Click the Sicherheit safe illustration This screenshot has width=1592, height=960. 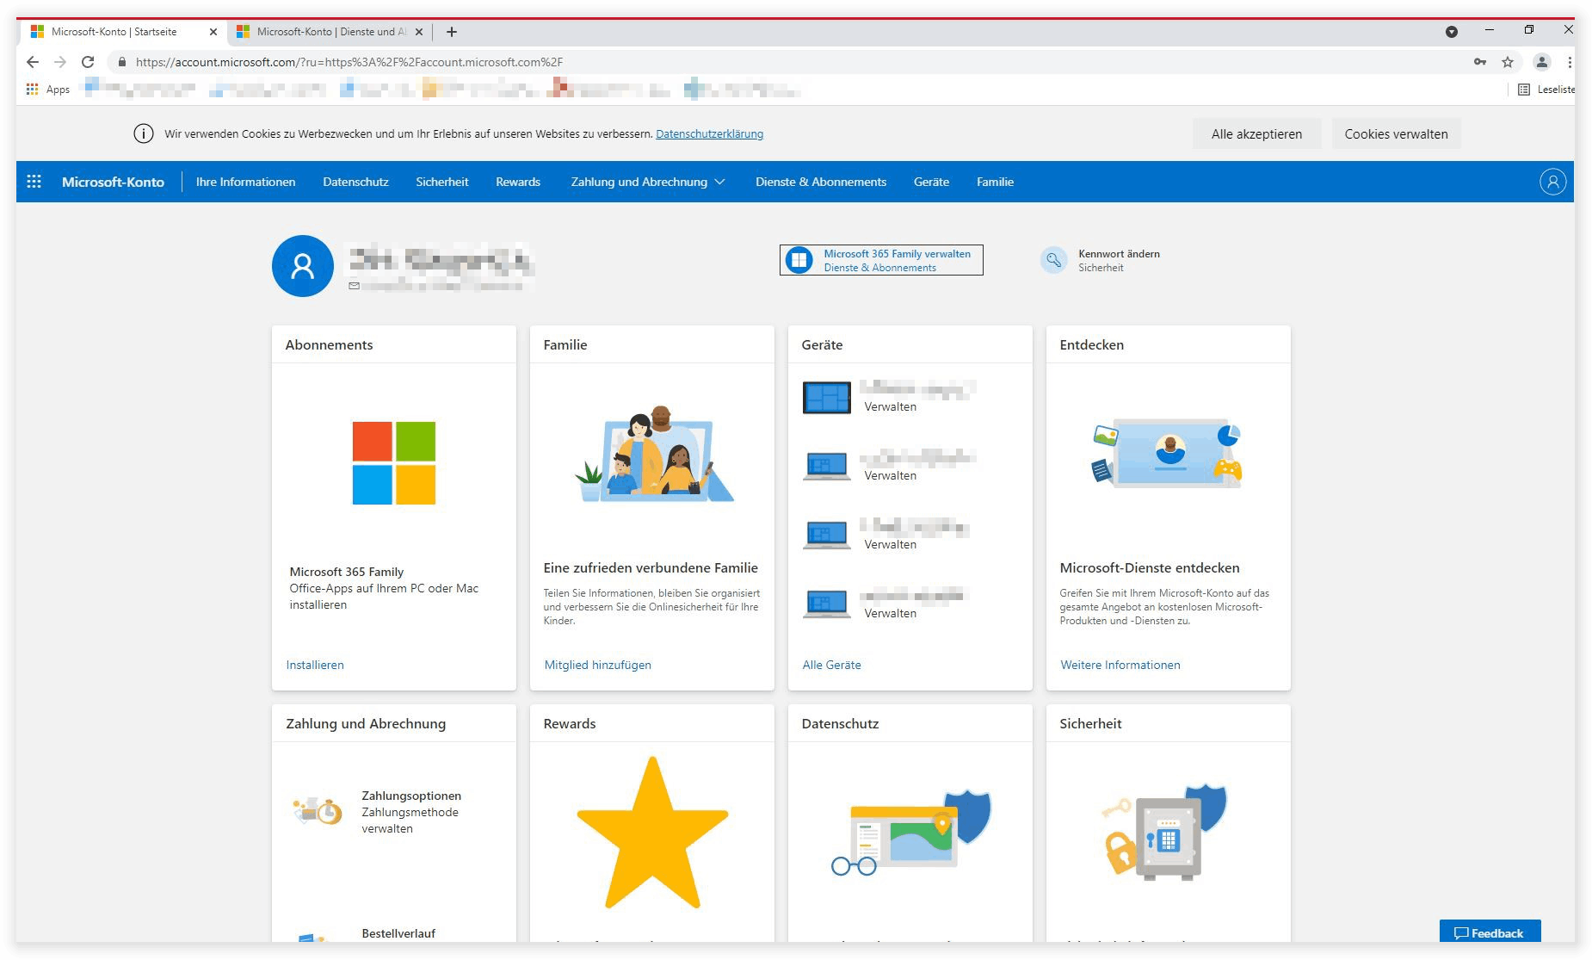1165,833
